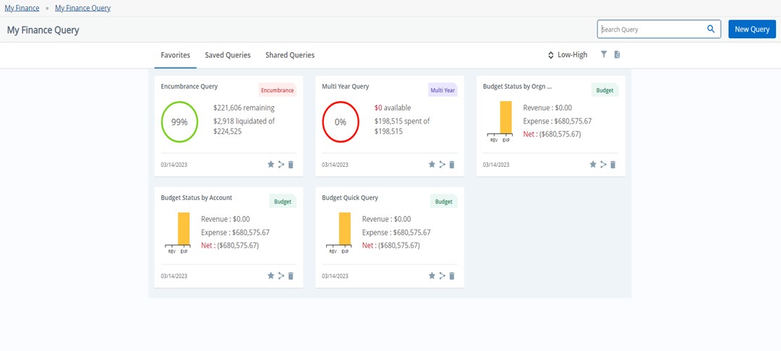Delete Budget Status by Account card
The width and height of the screenshot is (781, 351).
point(291,276)
